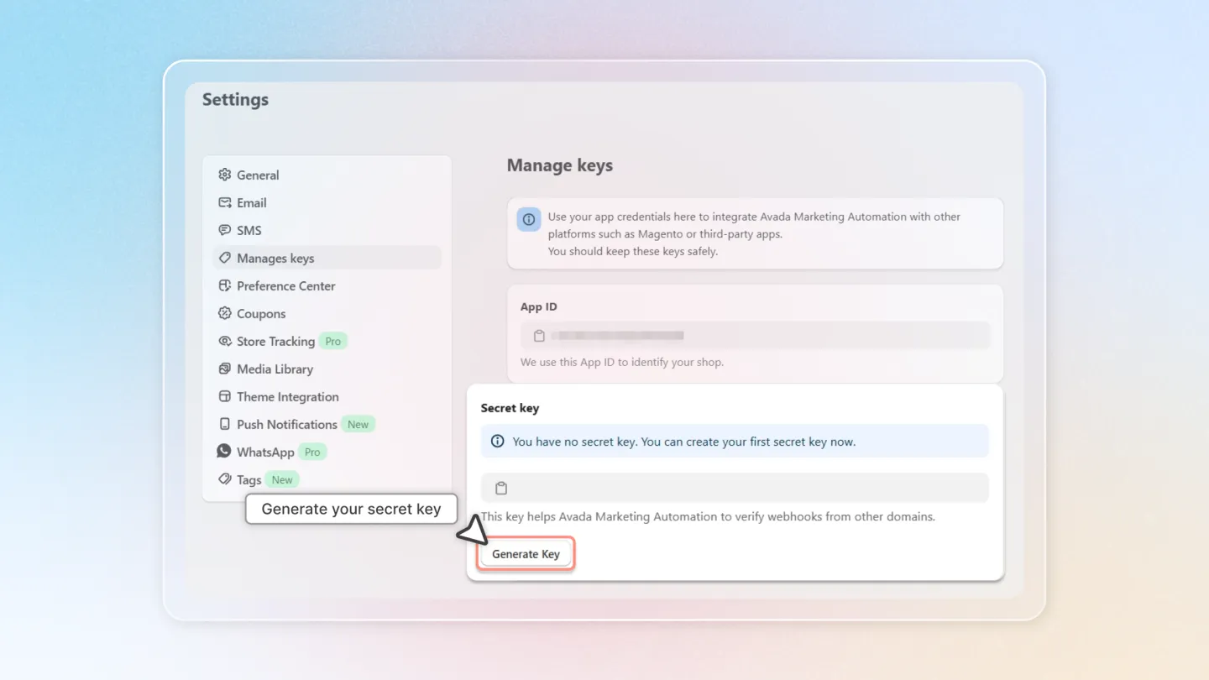Click the Manage keys heading
Image resolution: width=1209 pixels, height=680 pixels.
(560, 165)
